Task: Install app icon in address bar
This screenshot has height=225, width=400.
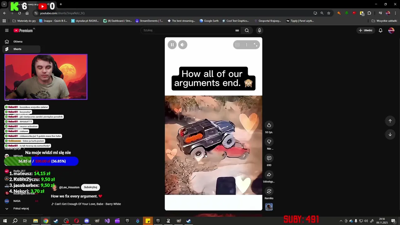Action: coord(315,13)
